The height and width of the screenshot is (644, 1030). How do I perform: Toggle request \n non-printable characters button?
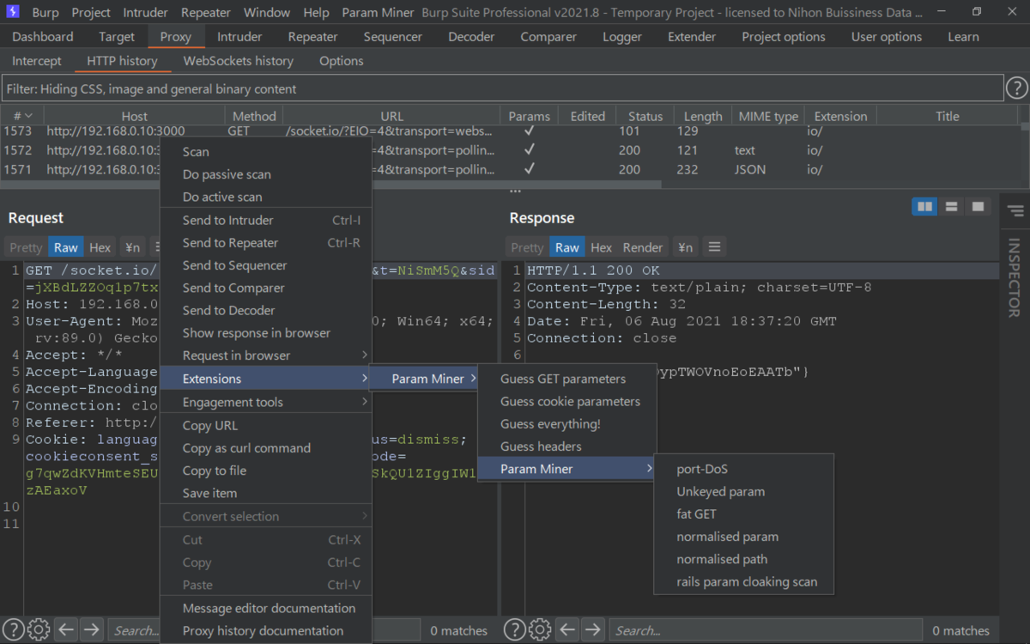(x=132, y=247)
